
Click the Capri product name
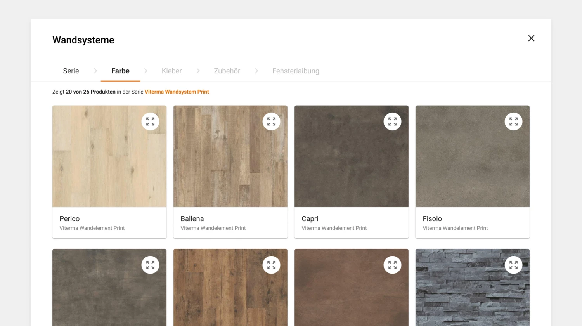click(310, 219)
